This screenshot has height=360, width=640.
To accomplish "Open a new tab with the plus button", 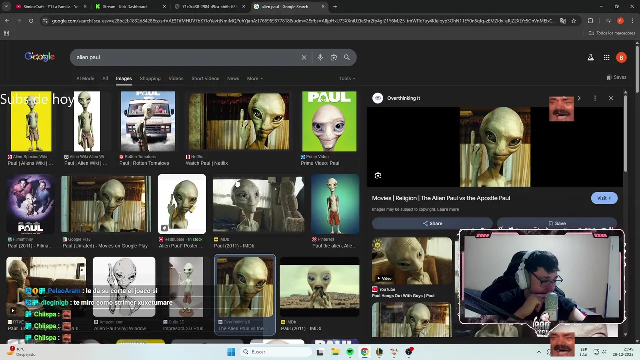I will 335,7.
